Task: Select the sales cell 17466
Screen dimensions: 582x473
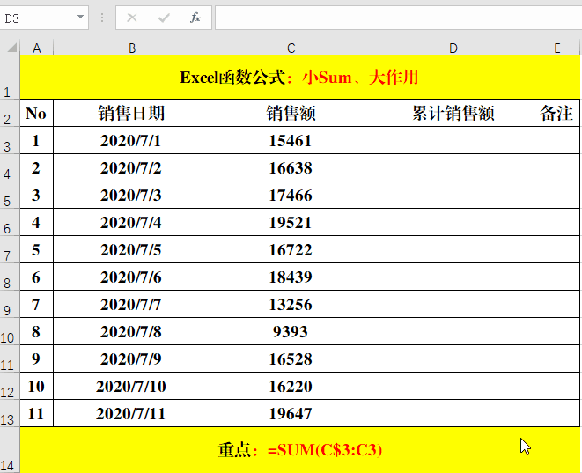Action: click(291, 195)
